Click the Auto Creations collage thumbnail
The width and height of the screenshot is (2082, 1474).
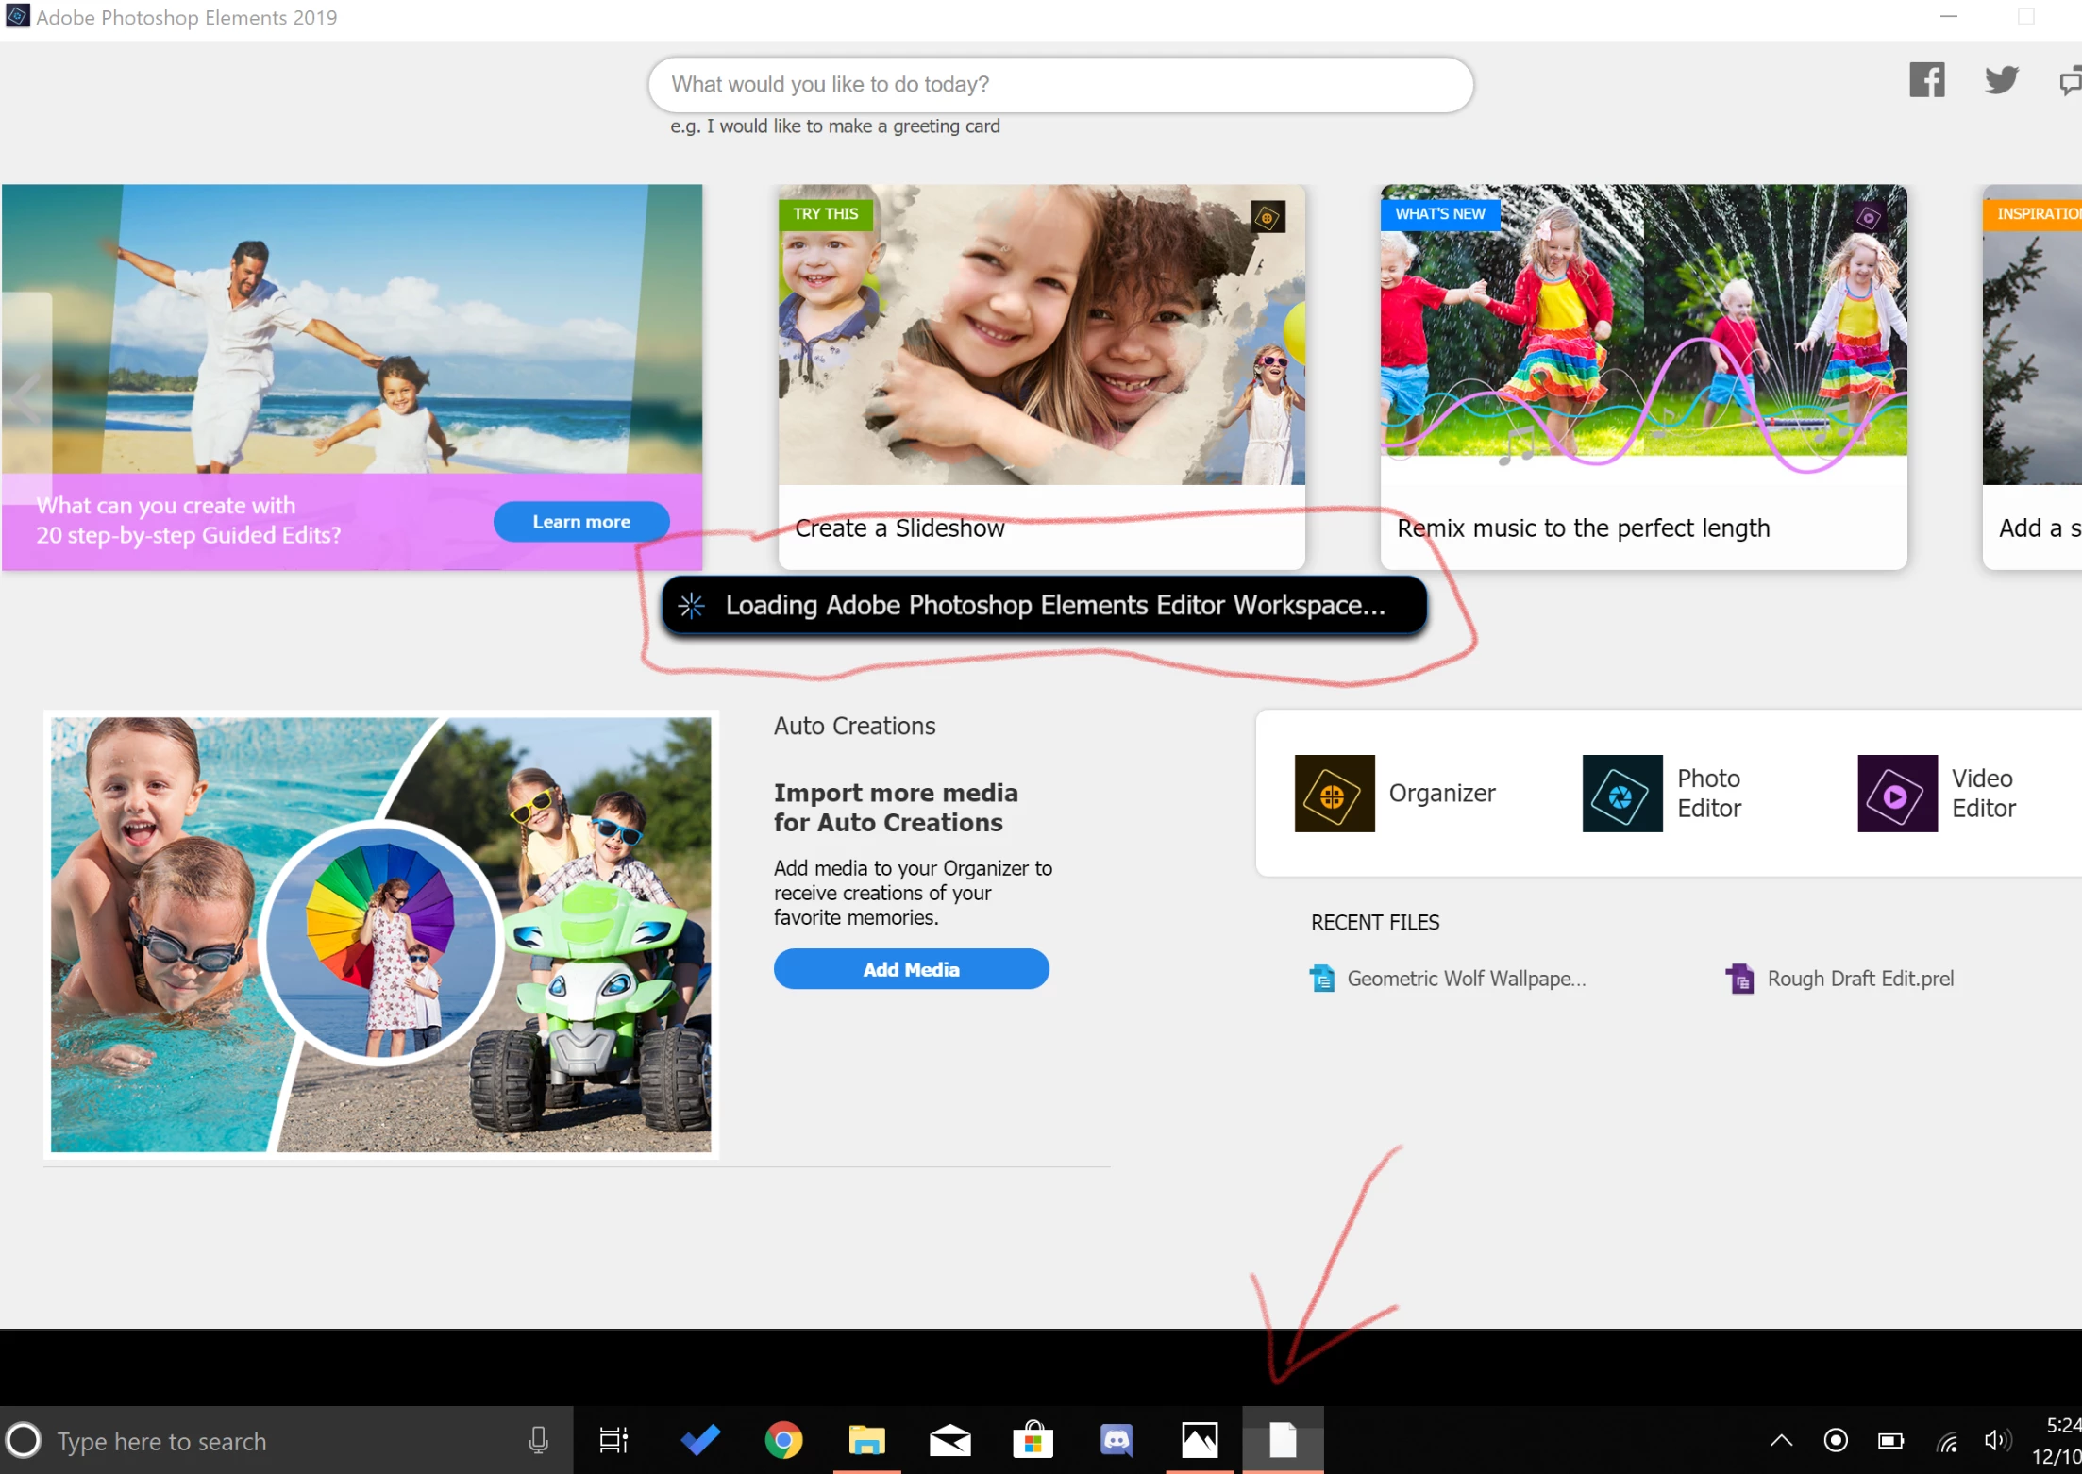pyautogui.click(x=380, y=934)
